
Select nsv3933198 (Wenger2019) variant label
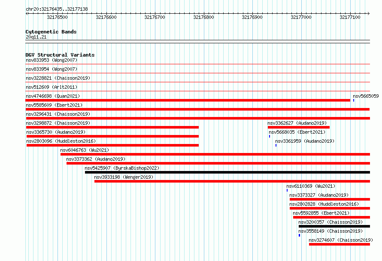tap(124, 177)
